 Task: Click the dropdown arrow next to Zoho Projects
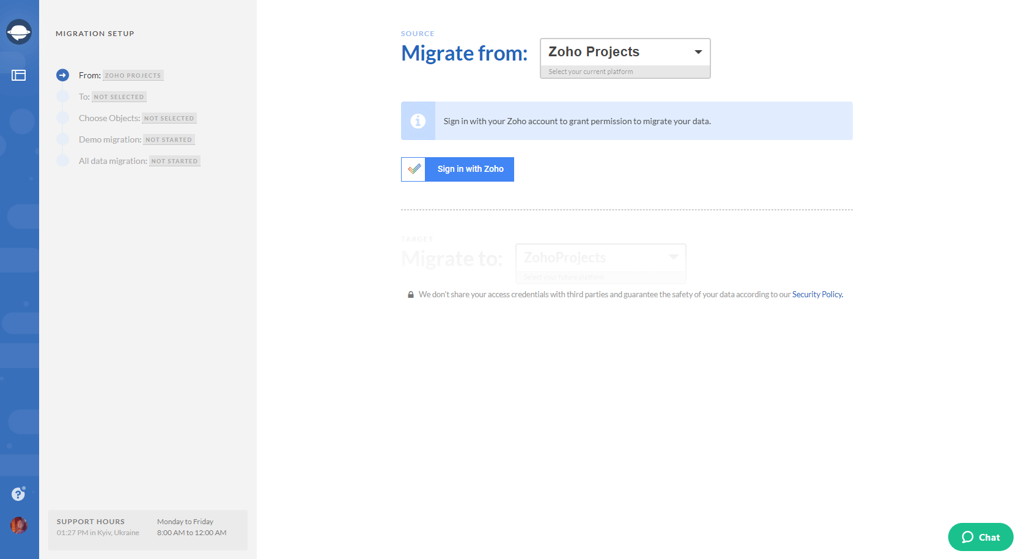(698, 52)
